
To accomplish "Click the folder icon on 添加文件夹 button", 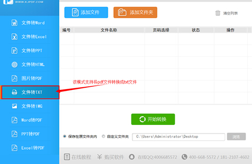I will coord(122,12).
